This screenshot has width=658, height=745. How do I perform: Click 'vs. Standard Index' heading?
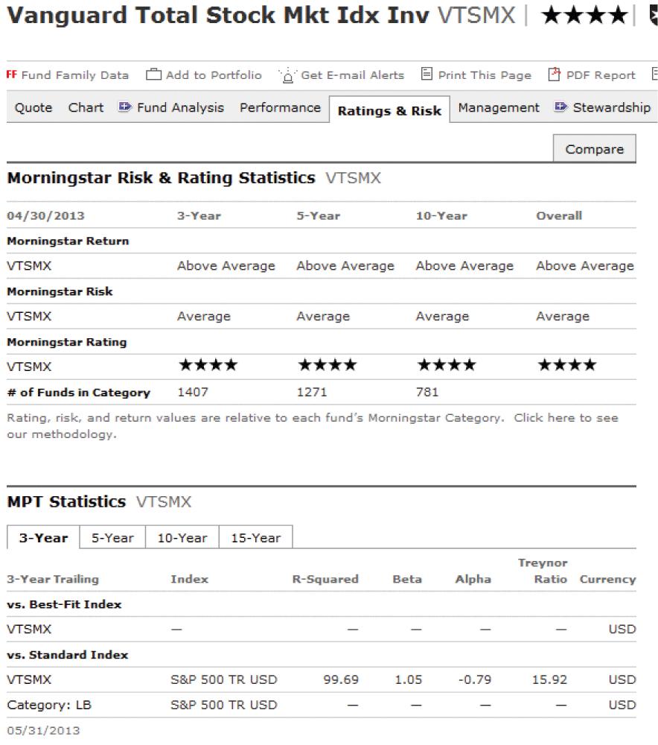coord(68,654)
